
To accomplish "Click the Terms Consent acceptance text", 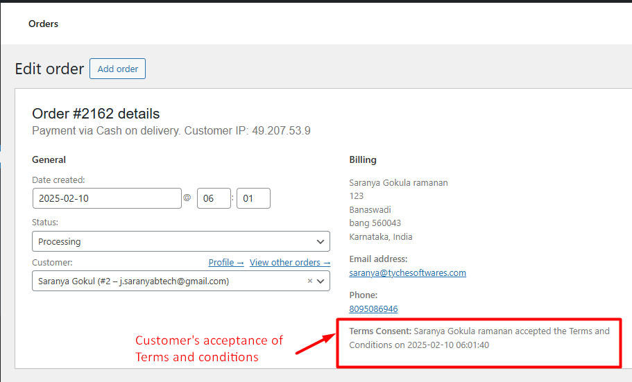I will click(479, 338).
